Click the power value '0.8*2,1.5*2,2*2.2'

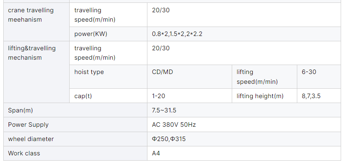(177, 34)
